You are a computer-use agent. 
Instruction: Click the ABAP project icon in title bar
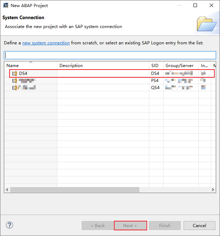point(5,6)
